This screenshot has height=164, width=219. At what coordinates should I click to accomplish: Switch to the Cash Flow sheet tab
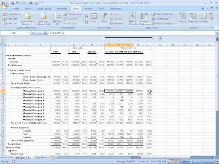click(41, 158)
